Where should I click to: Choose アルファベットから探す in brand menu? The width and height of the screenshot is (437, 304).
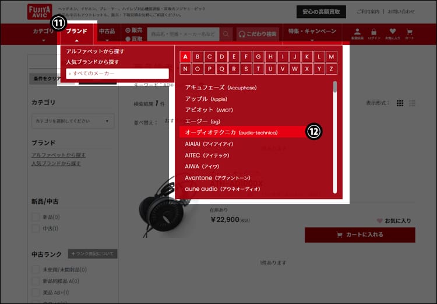tap(95, 51)
